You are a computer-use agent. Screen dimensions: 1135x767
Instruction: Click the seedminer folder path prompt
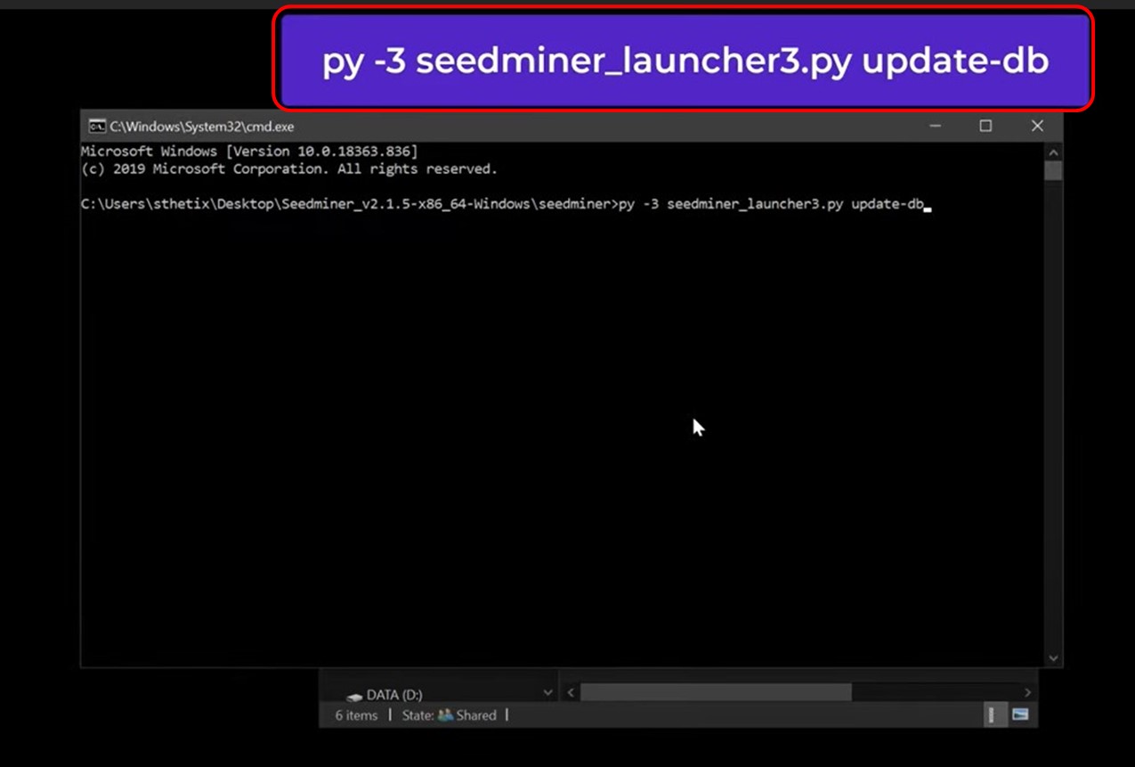point(349,205)
